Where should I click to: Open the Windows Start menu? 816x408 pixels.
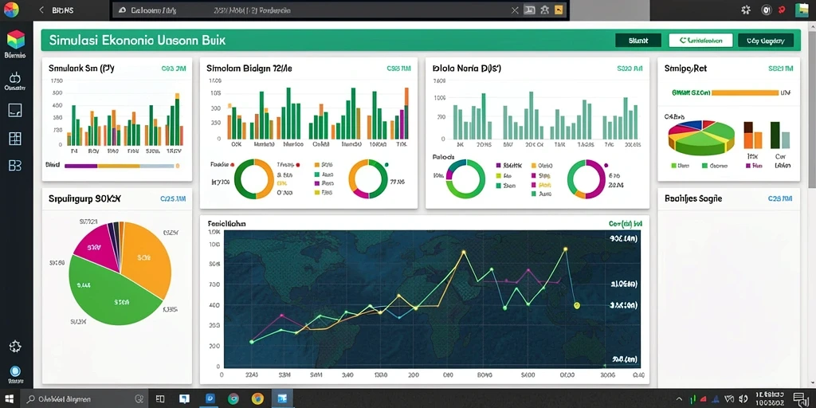coord(10,398)
